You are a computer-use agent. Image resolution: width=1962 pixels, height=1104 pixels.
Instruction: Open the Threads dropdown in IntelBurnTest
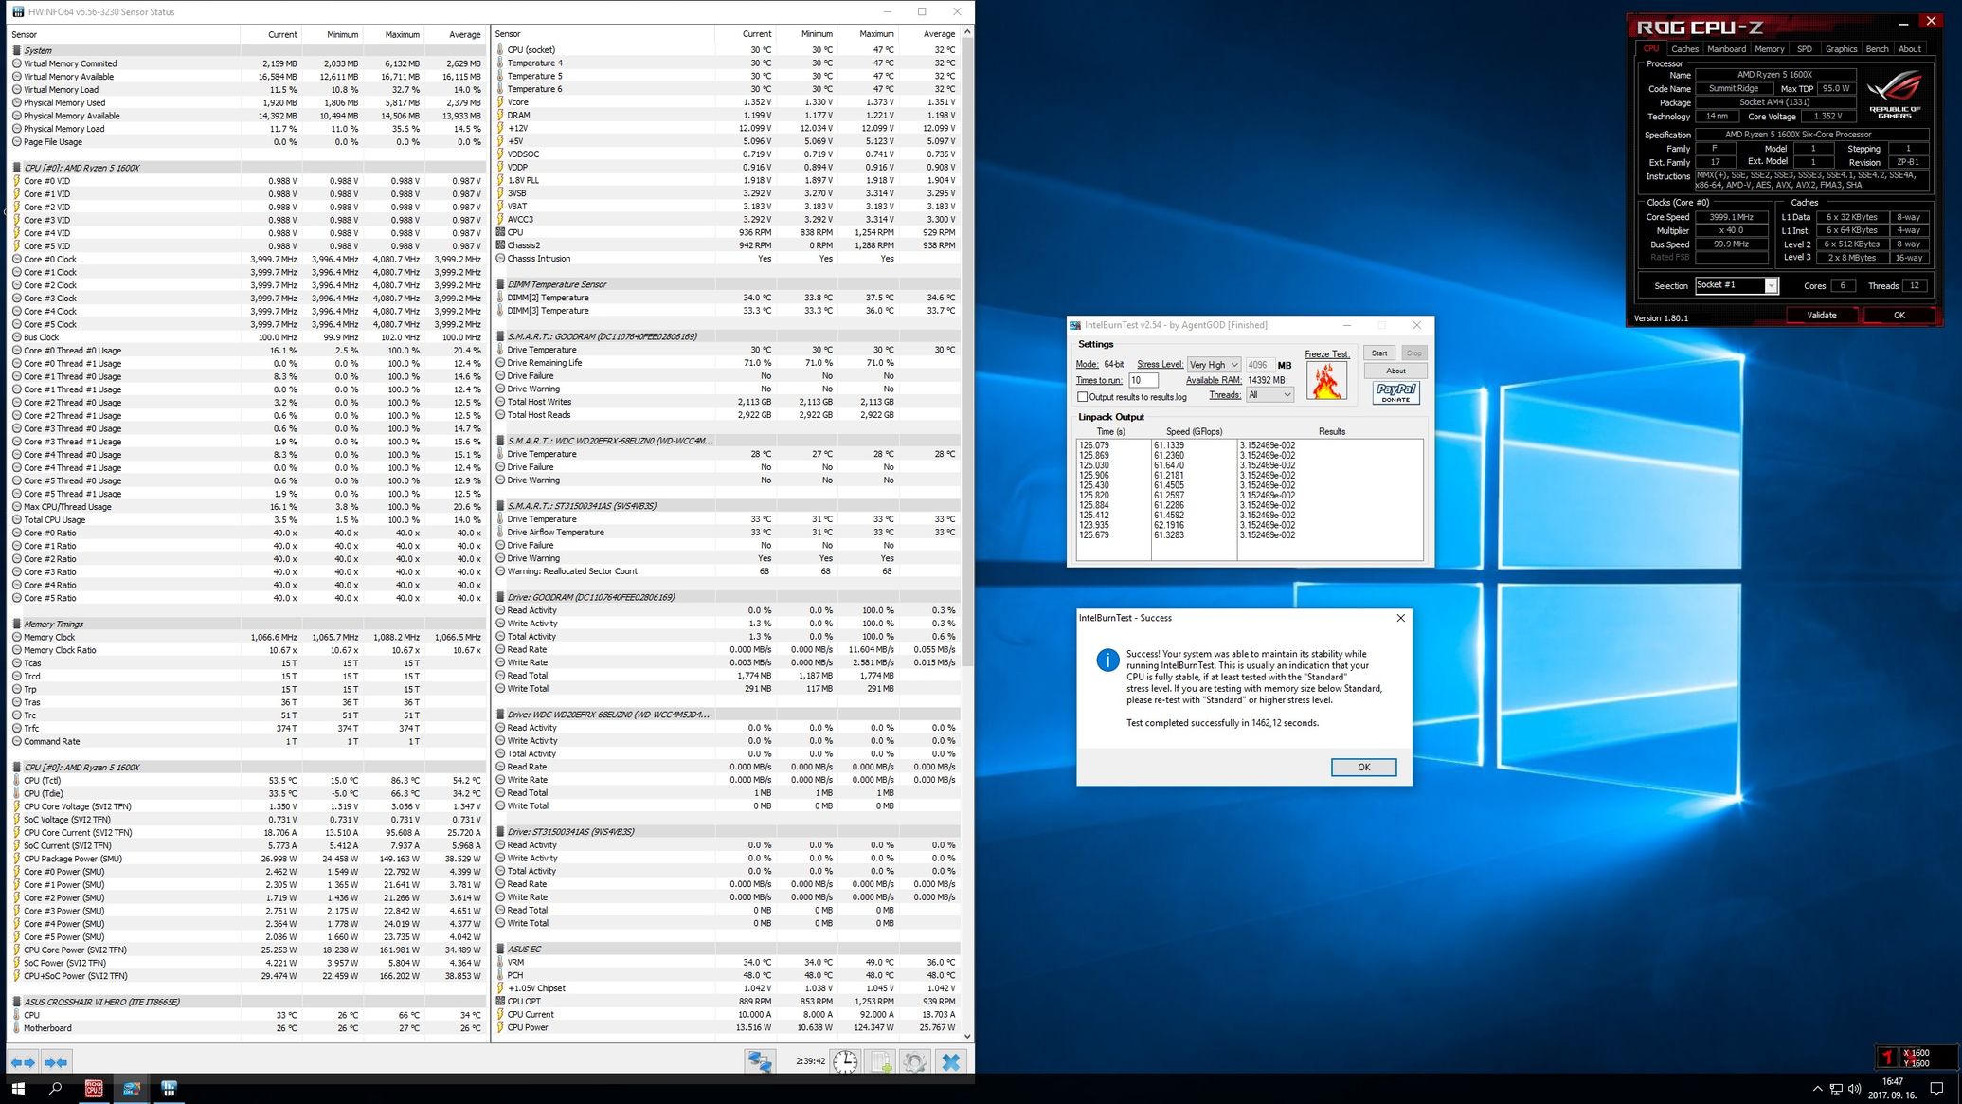[x=1269, y=395]
